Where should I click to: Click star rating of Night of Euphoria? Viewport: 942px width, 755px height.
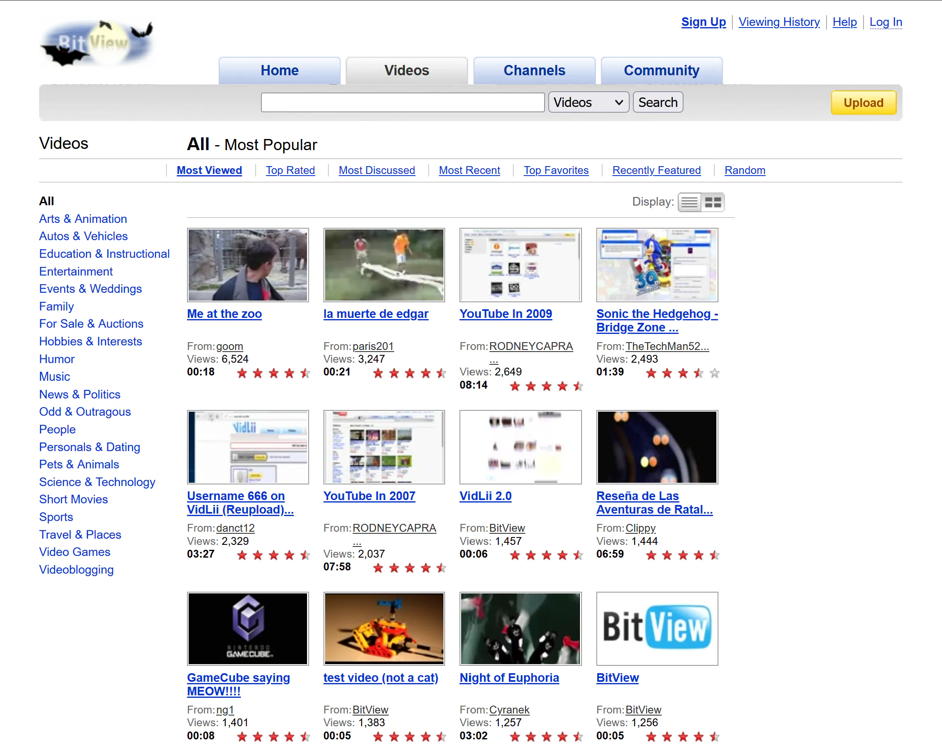(546, 736)
